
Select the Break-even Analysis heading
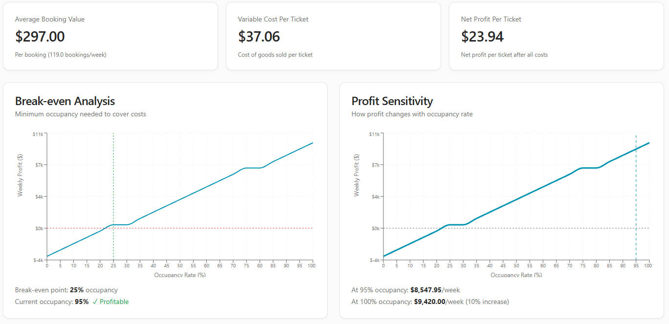coord(65,101)
